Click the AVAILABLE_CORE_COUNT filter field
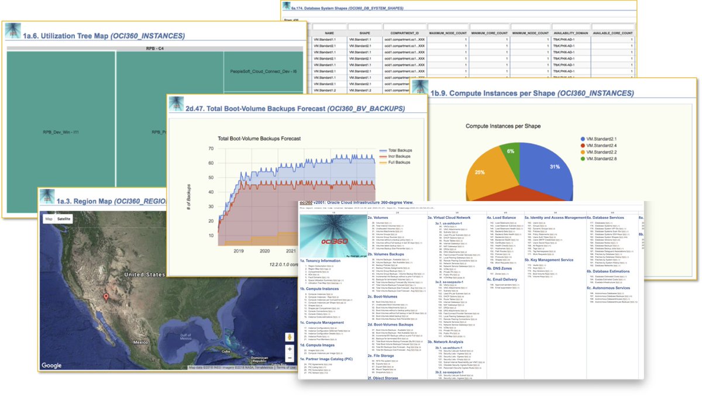 click(x=612, y=26)
